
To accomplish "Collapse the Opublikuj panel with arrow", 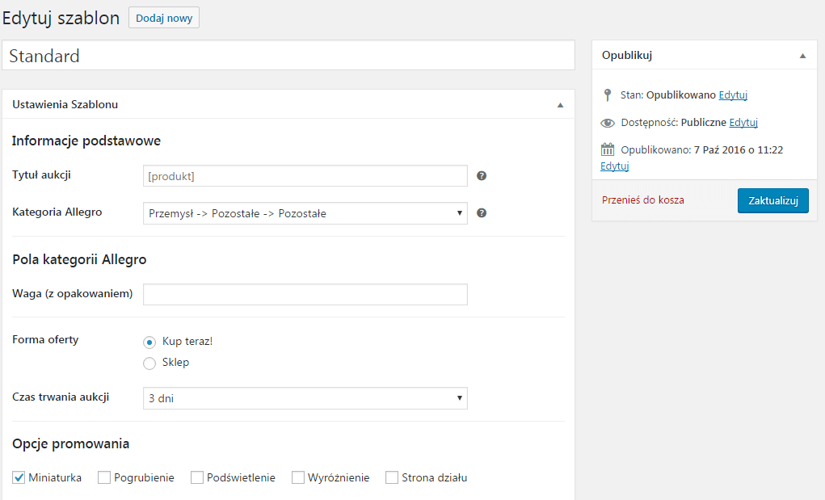I will coord(803,56).
